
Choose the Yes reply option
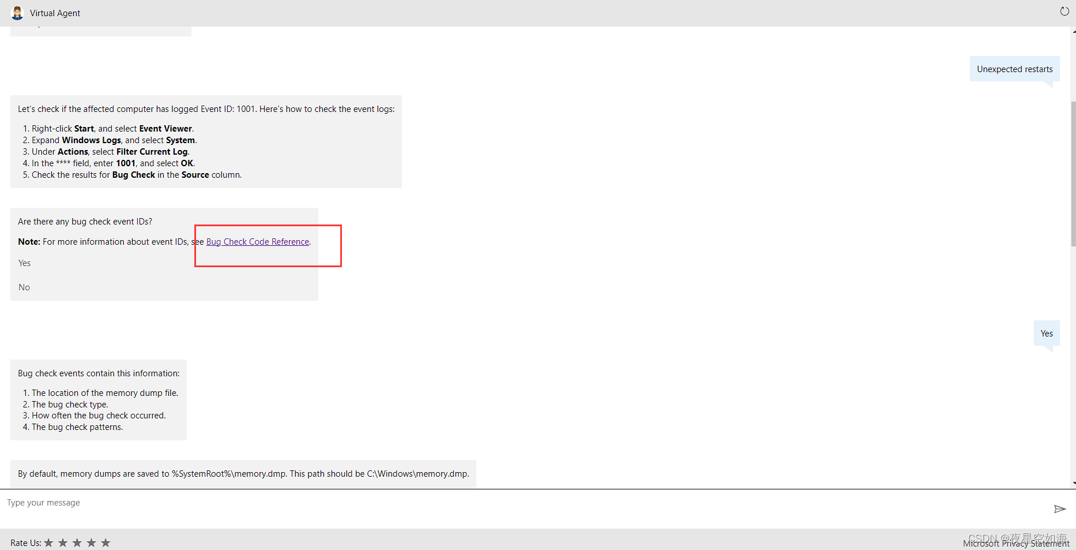click(x=25, y=263)
